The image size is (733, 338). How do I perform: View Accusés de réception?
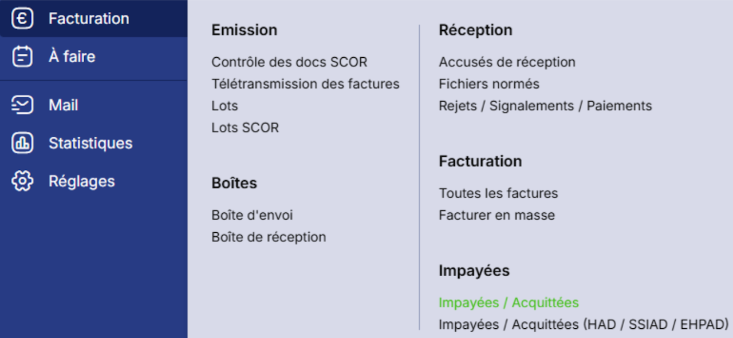tap(507, 62)
